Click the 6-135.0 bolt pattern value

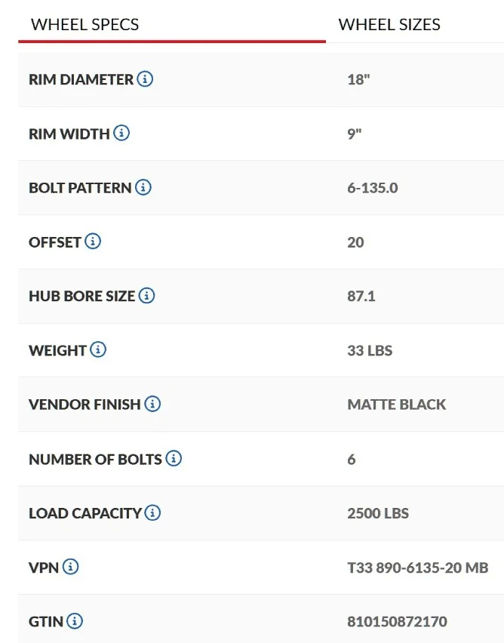(x=372, y=187)
